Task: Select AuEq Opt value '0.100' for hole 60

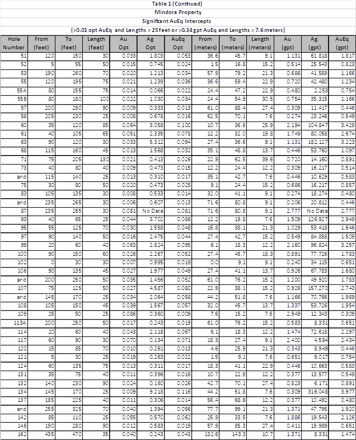Action: click(x=184, y=125)
